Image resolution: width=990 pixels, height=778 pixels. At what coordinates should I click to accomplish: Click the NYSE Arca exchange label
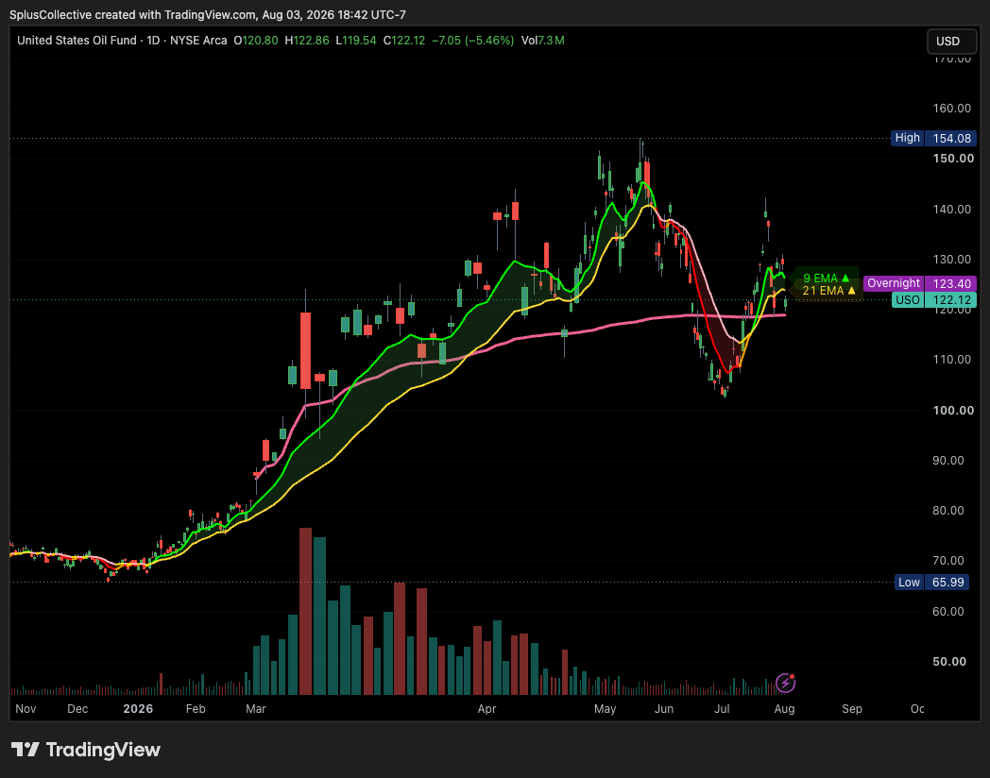(x=198, y=41)
